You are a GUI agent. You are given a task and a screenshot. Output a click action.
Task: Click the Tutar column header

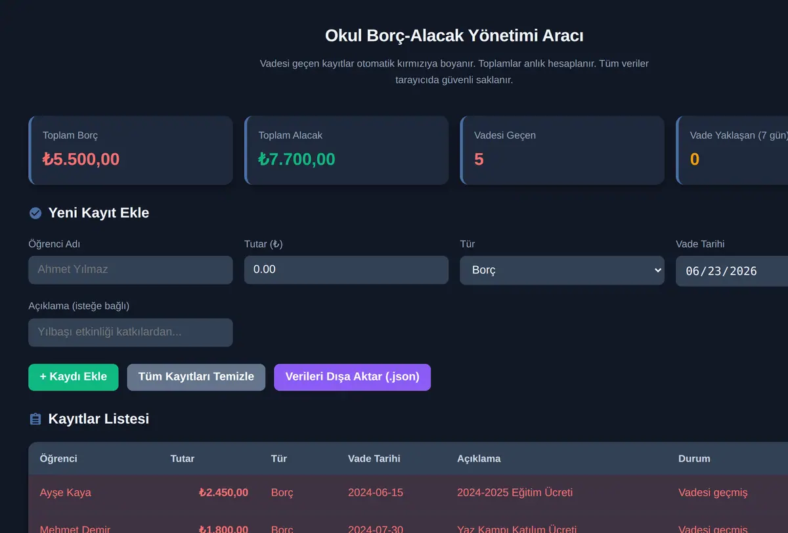point(183,459)
